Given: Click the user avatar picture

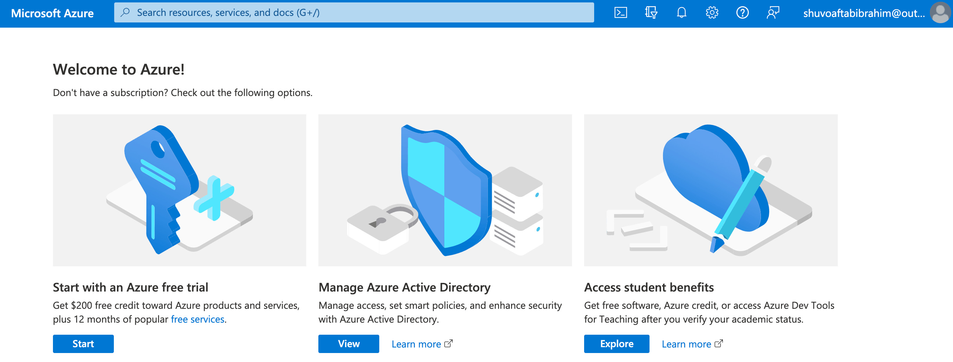Looking at the screenshot, I should click(940, 13).
